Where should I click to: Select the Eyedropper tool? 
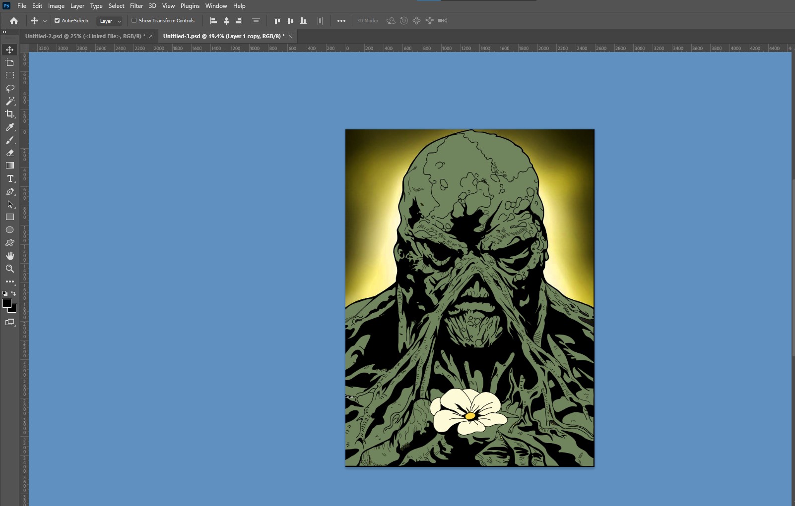click(9, 127)
